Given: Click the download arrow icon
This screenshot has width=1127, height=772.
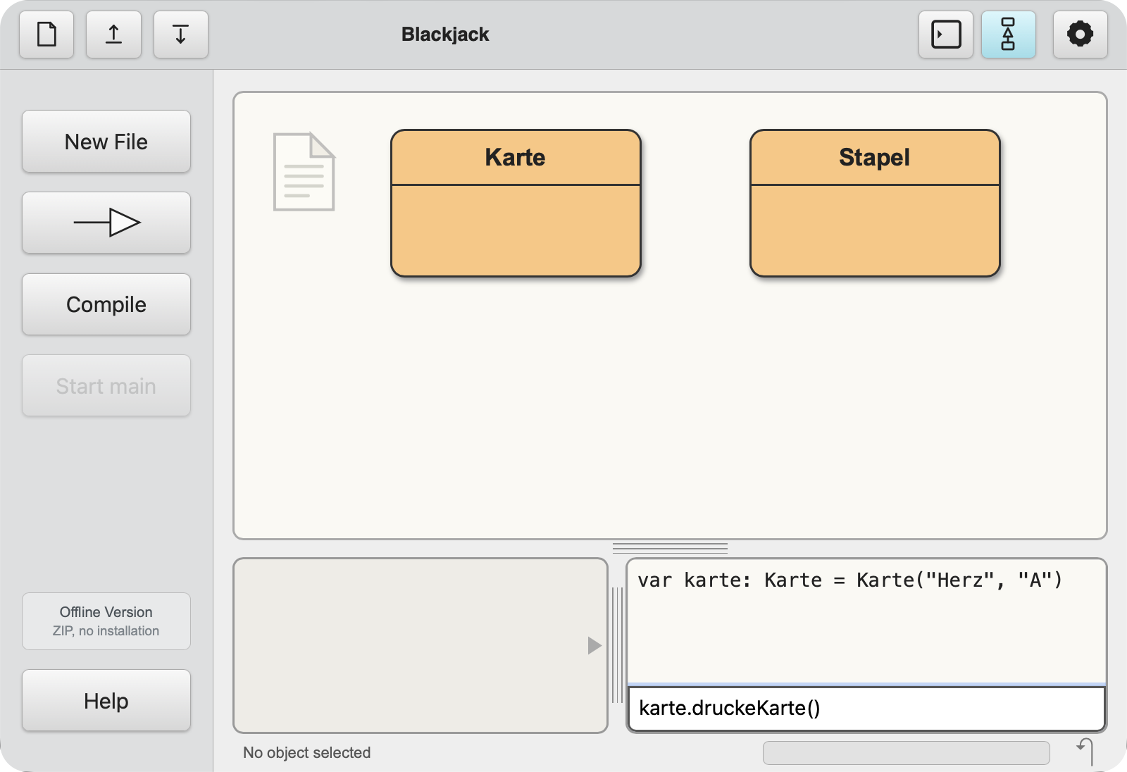Looking at the screenshot, I should click(x=180, y=35).
